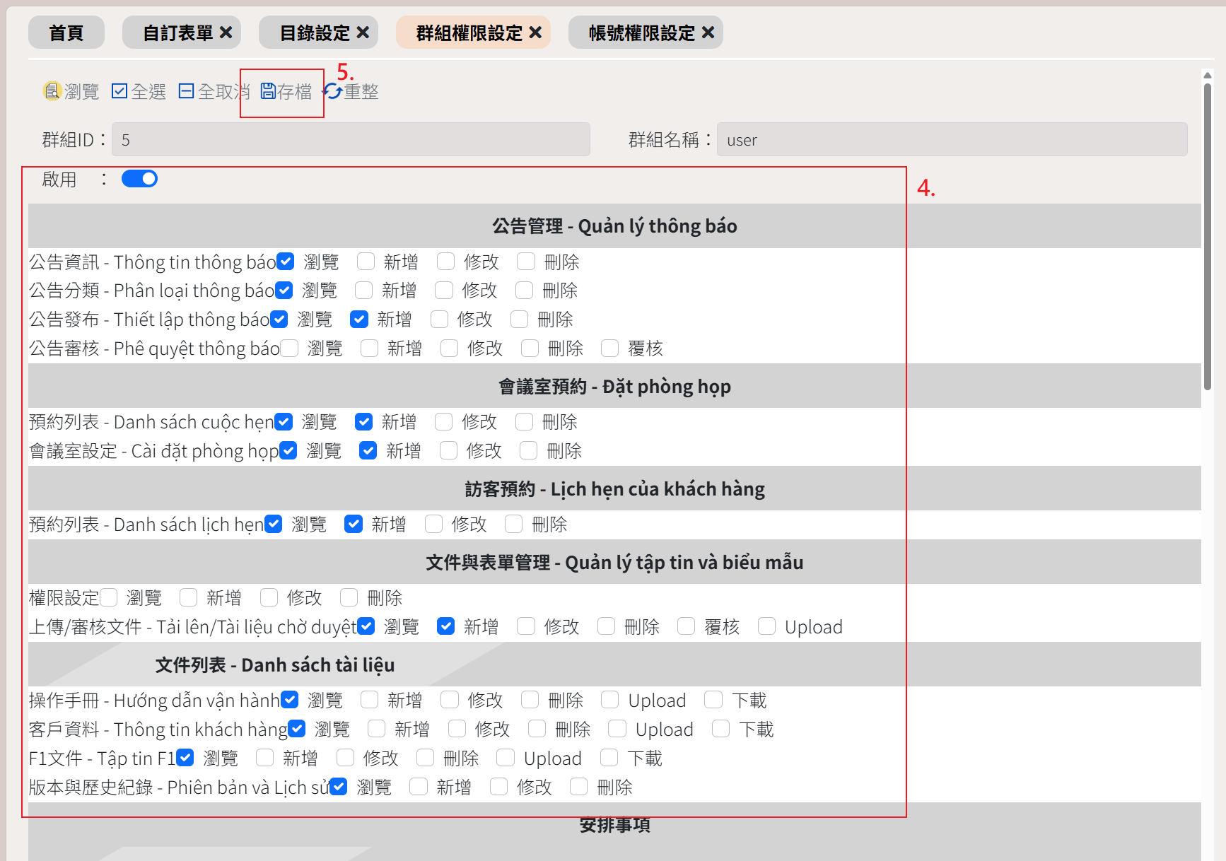Click the 群組名稱 input field
The height and width of the screenshot is (861, 1226).
951,140
